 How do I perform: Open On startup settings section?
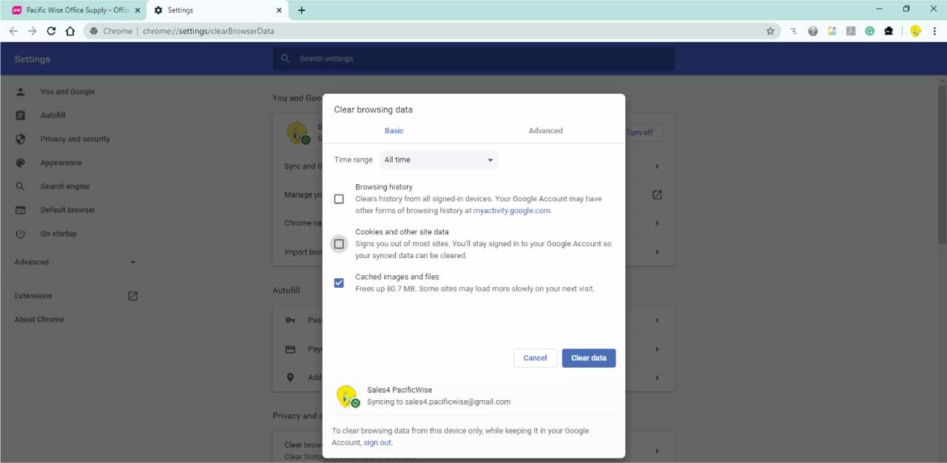point(58,234)
